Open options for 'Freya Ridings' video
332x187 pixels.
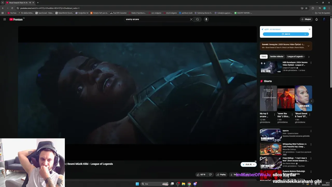311,158
